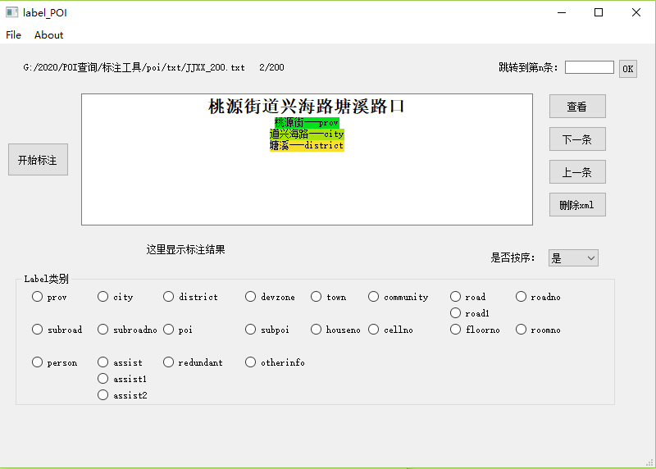Screen dimensions: 656x469
Task: Select the subpoi radio button
Action: (267, 330)
